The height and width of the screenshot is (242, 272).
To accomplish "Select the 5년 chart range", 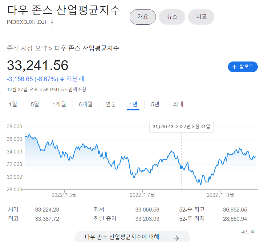I will (155, 104).
